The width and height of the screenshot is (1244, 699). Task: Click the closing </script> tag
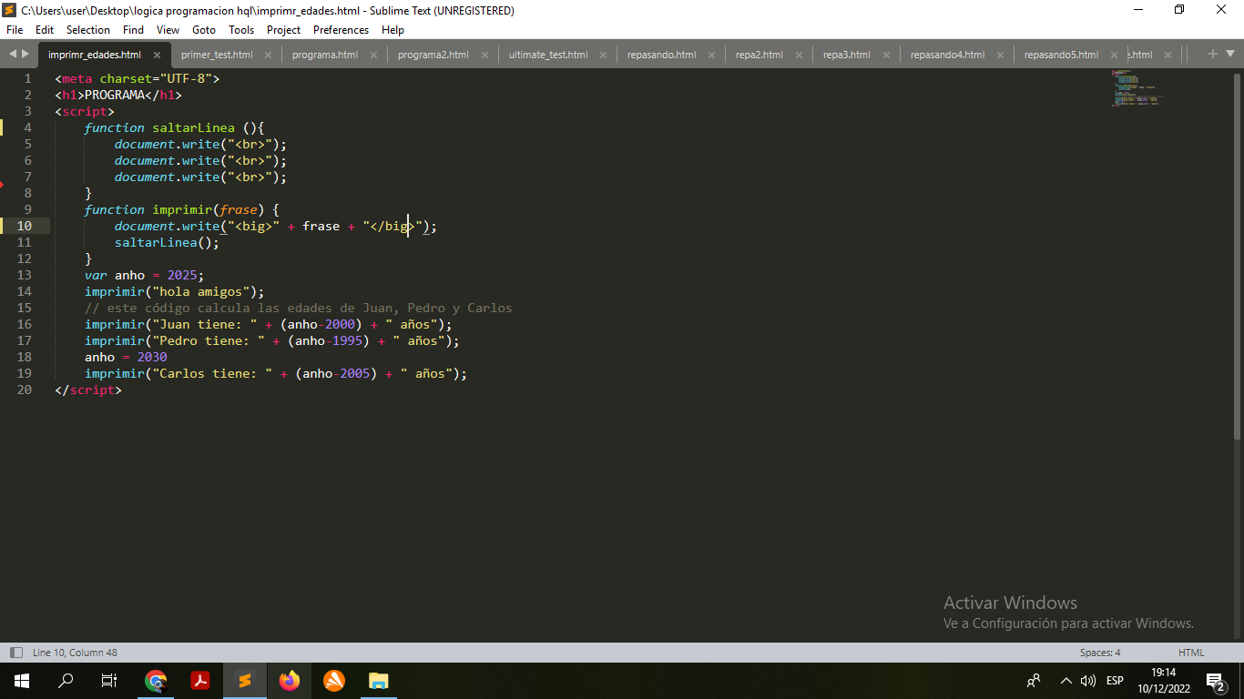[x=88, y=390]
